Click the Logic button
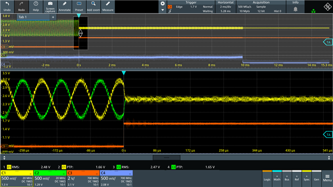 [x=267, y=179]
